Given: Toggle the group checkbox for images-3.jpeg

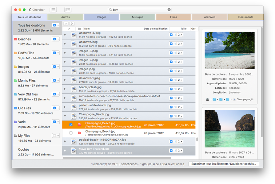Looking at the screenshot, I should (171, 53).
